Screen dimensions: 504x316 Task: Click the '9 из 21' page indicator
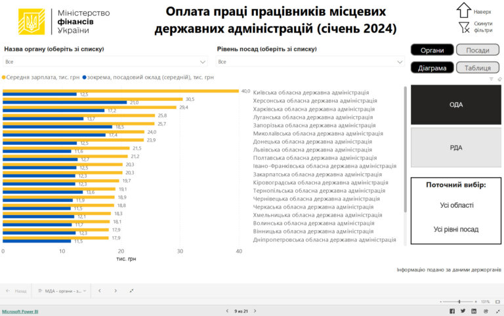pyautogui.click(x=241, y=311)
